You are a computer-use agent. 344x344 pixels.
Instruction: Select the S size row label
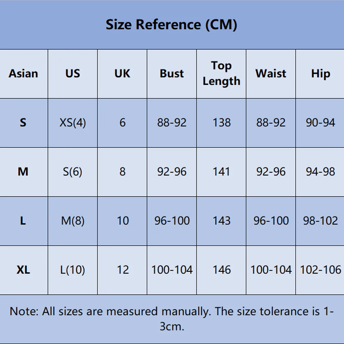pos(23,123)
